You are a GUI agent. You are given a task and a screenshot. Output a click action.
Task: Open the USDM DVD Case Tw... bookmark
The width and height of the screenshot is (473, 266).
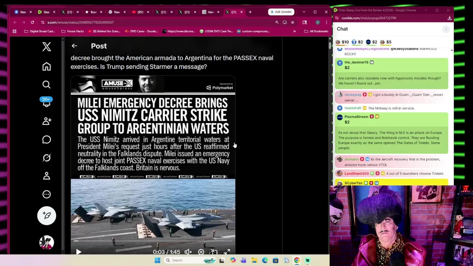(216, 31)
